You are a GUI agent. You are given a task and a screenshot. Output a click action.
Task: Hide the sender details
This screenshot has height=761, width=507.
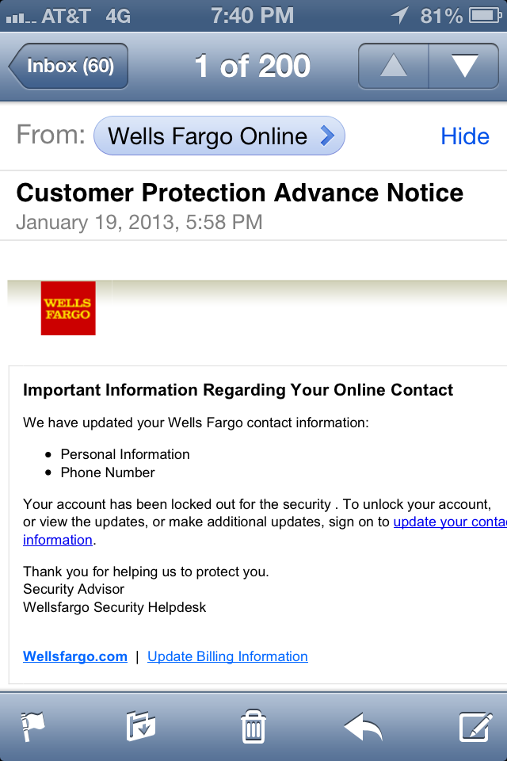pyautogui.click(x=465, y=136)
